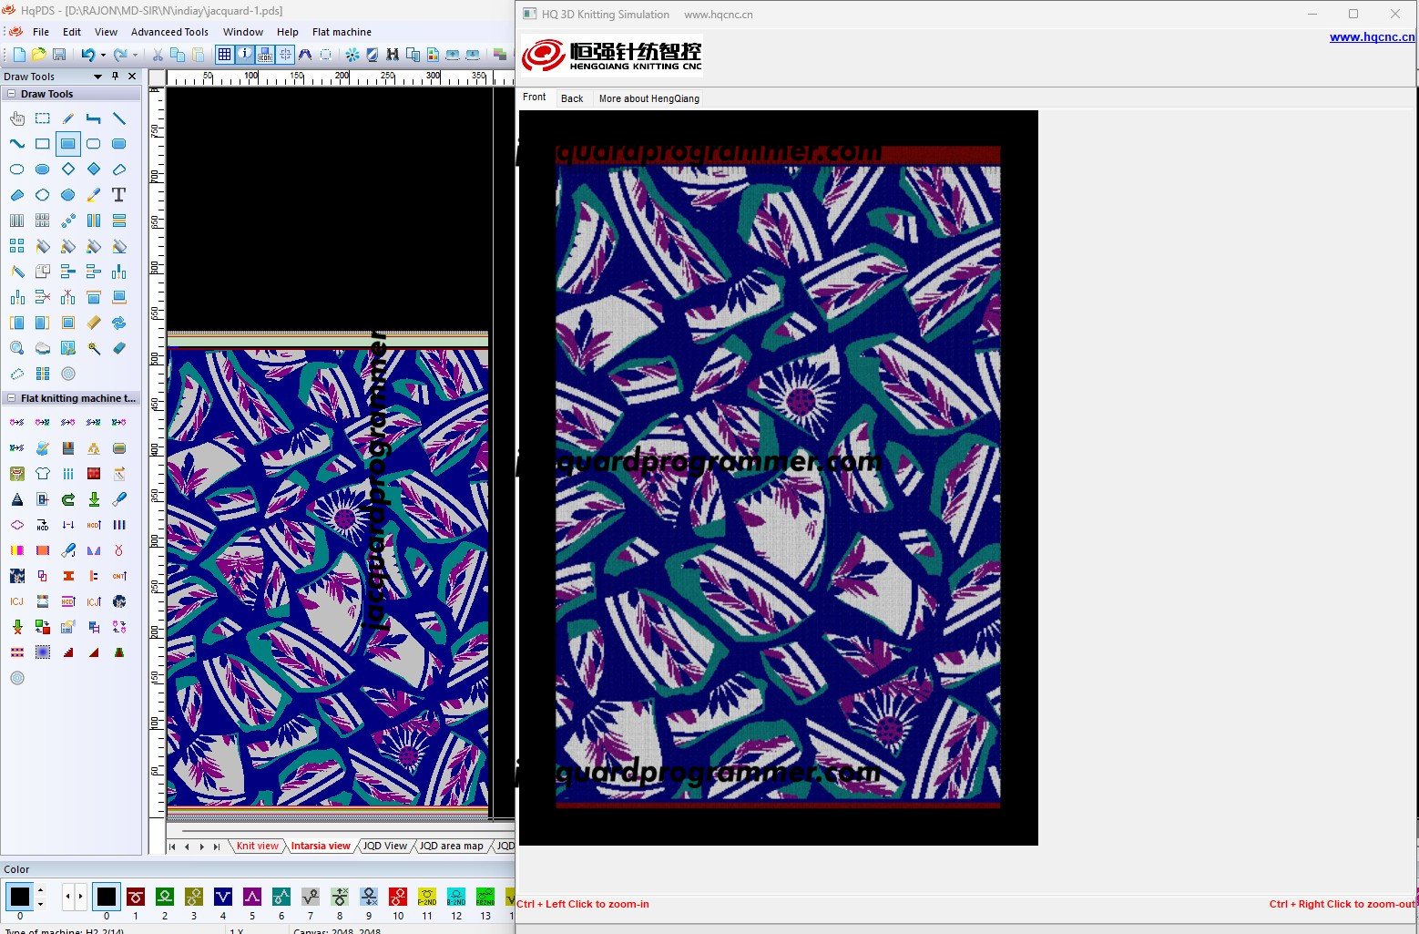
Task: Collapse the Draw Tools section
Action: (x=11, y=94)
